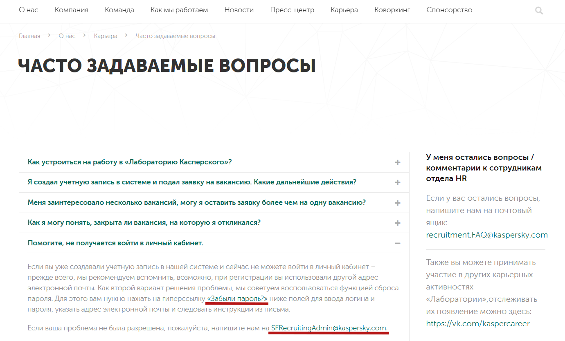Open the https://vk.com/kaspercareer link

tap(478, 323)
